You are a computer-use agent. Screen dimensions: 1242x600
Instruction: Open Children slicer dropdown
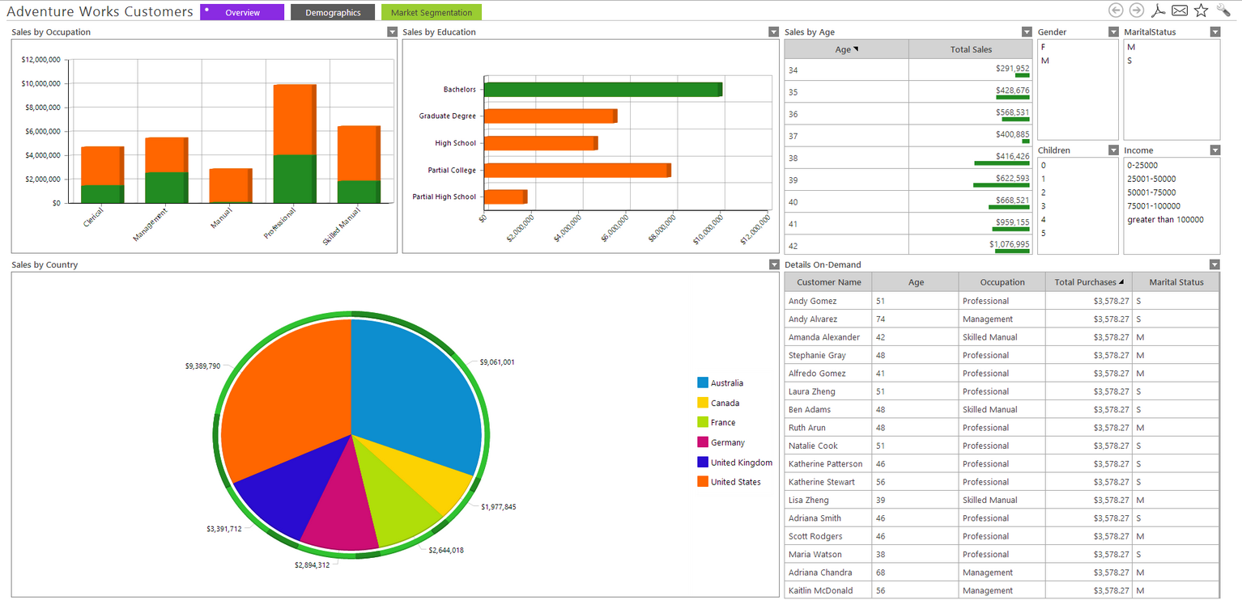[x=1113, y=150]
